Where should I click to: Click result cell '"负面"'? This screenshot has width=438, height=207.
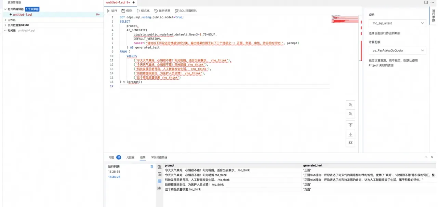click(307, 189)
